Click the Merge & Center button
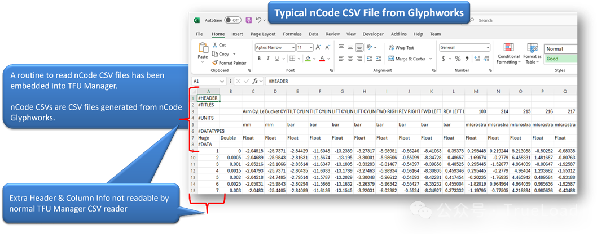Viewport: 597px width, 234px height. point(407,59)
